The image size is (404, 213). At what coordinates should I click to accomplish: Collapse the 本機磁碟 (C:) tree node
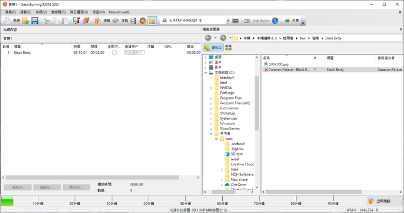206,73
